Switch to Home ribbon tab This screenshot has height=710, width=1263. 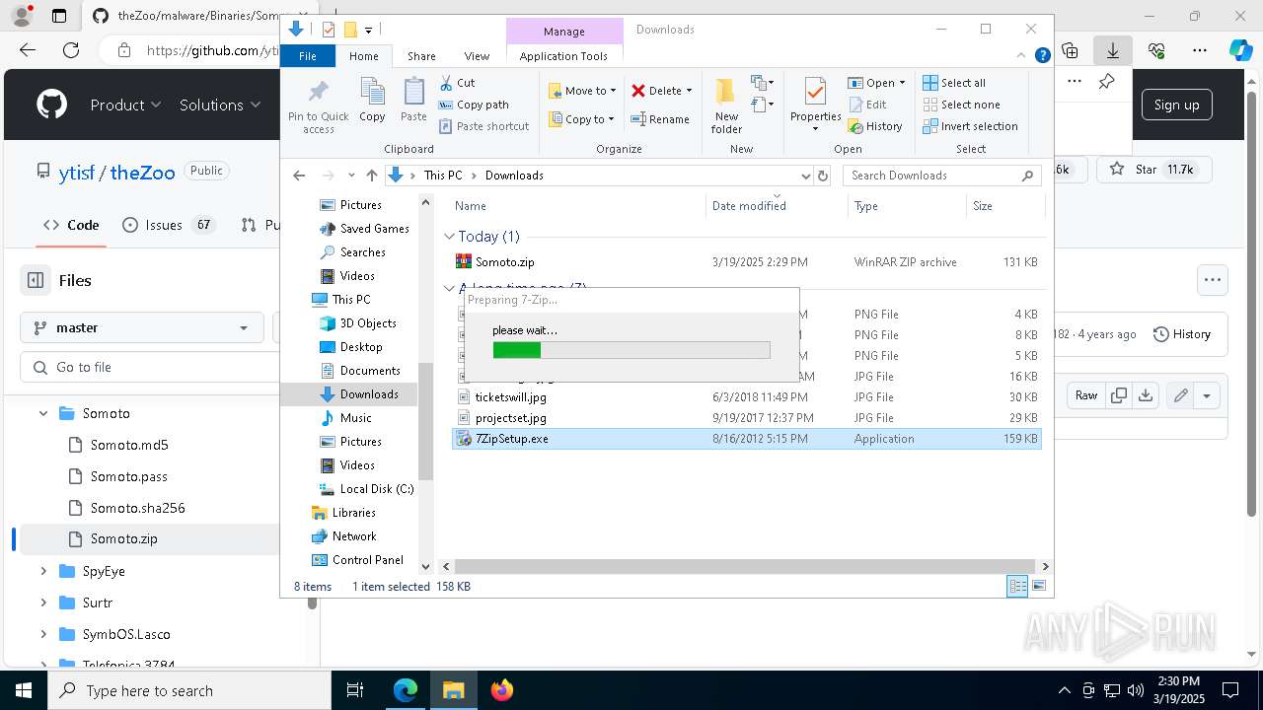(363, 56)
